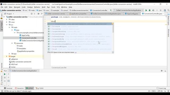Click CRLF line separator in status bar

[x=154, y=91]
